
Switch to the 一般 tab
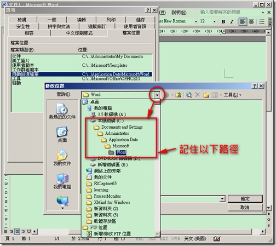(52, 20)
